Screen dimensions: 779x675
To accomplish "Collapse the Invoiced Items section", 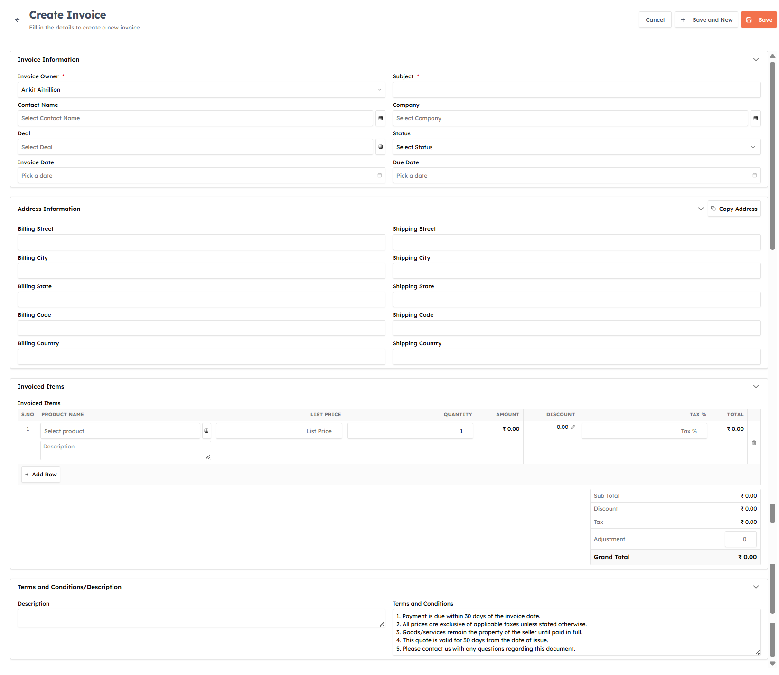I will tap(756, 387).
